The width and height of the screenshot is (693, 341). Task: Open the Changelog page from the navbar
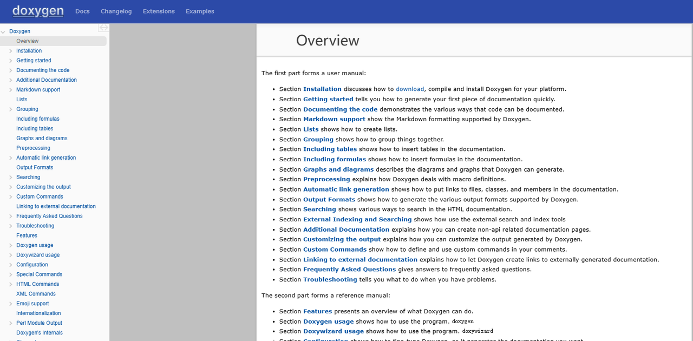tap(116, 11)
